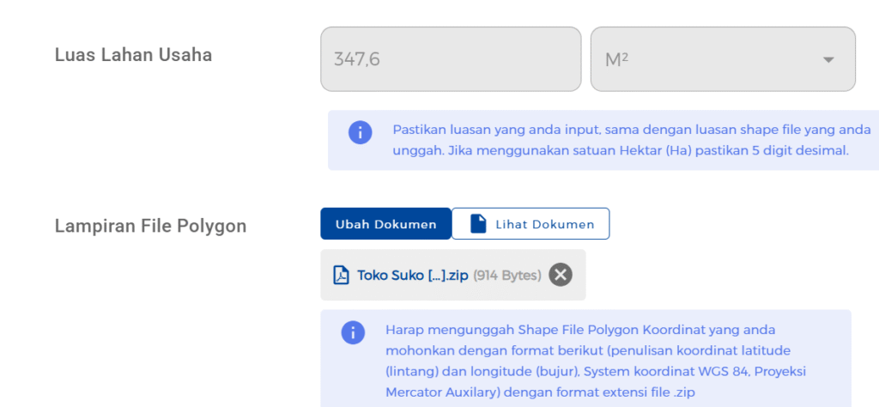The height and width of the screenshot is (407, 879).
Task: Click the info icon beside the Shape File notice
Action: [x=353, y=332]
